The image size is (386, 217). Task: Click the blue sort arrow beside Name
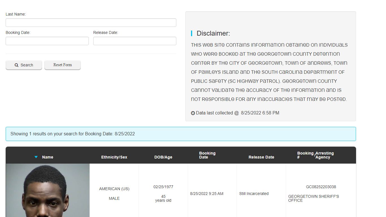tap(36, 157)
